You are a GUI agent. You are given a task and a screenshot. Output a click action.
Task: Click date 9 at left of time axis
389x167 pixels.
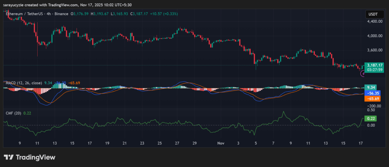[x=19, y=144]
